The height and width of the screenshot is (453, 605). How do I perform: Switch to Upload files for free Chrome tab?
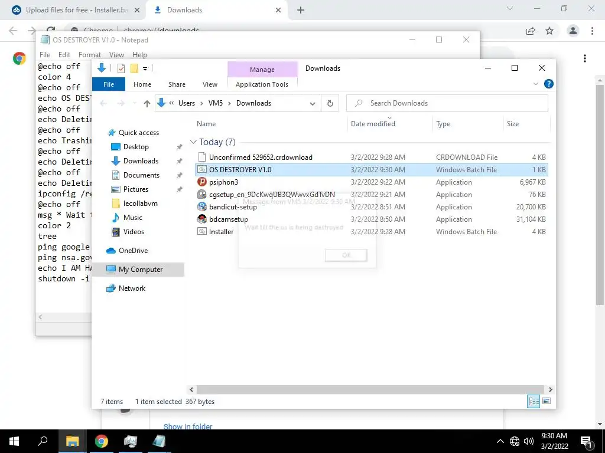(x=76, y=10)
